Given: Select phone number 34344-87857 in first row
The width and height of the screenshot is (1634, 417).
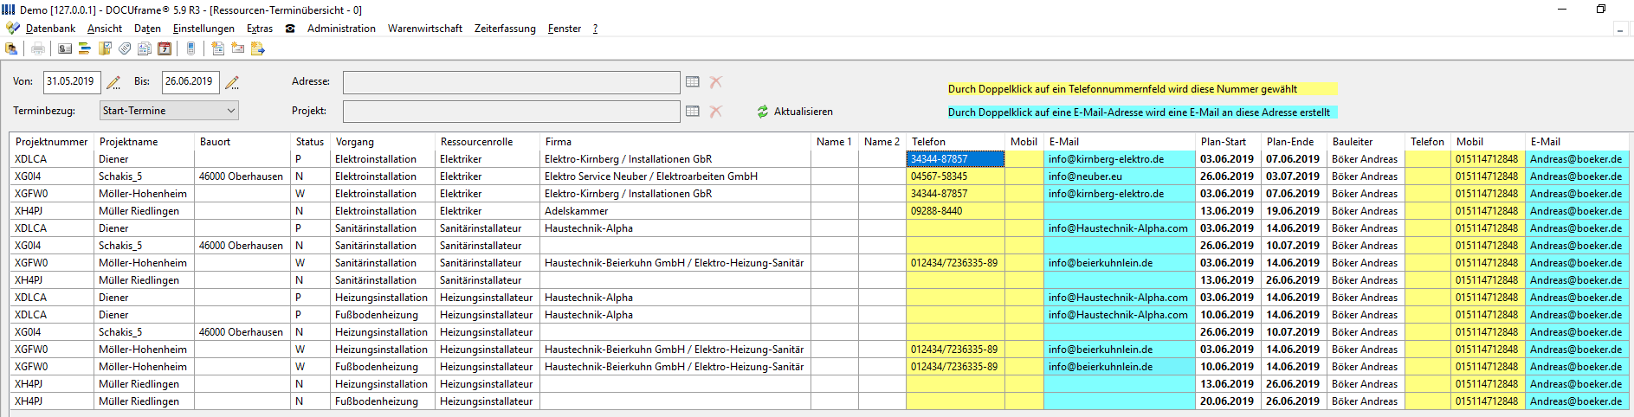Looking at the screenshot, I should [x=955, y=159].
